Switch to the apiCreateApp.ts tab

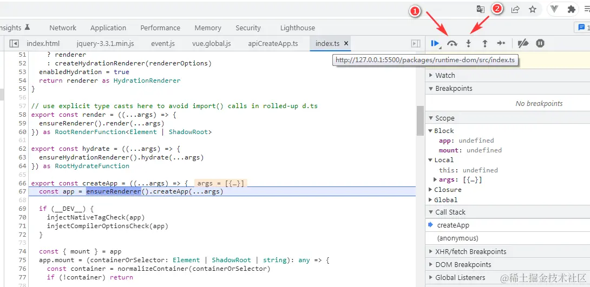tap(273, 44)
